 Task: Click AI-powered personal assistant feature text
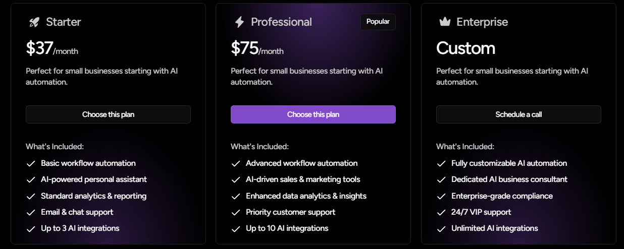coord(94,179)
